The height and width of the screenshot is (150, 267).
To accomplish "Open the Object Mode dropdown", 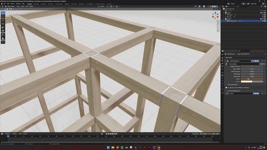I will point(10,7).
